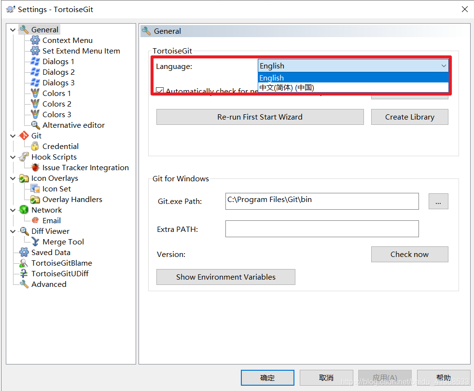Browse for Git.exe path with ... button
The width and height of the screenshot is (474, 391).
click(438, 201)
